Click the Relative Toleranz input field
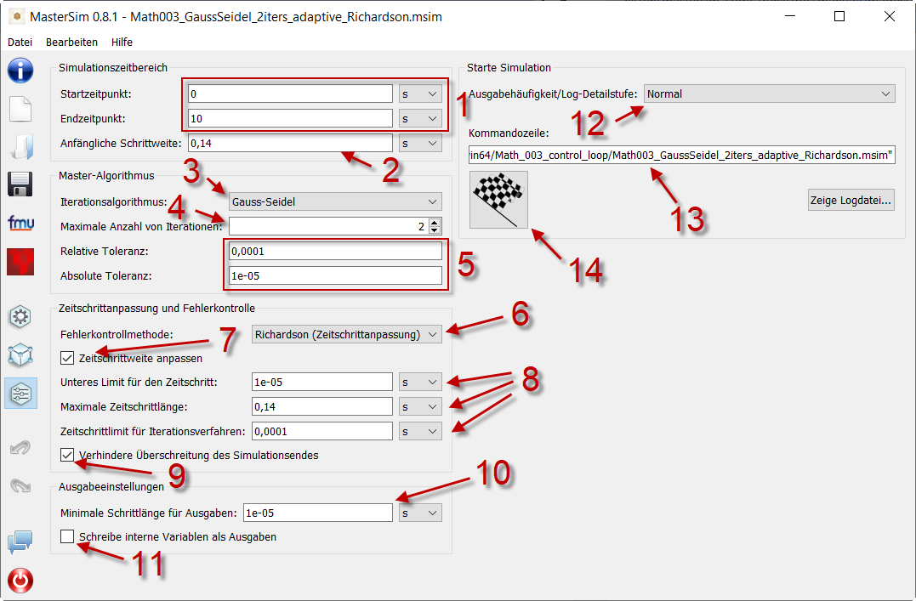916x601 pixels. pyautogui.click(x=335, y=251)
